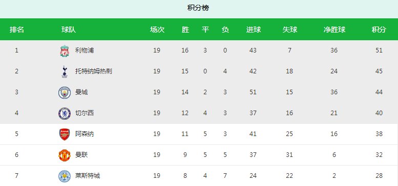The height and width of the screenshot is (186, 398).
Task: Sort by the 净胜球 column header
Action: tap(334, 30)
